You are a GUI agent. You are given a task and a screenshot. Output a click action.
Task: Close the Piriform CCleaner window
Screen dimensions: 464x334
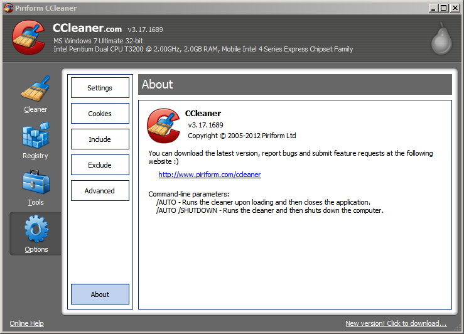click(455, 8)
